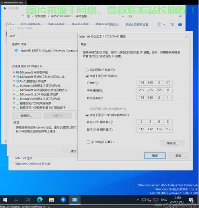Click 安装(N)... in Ethernet0 properties
The image size is (199, 208).
(26, 116)
